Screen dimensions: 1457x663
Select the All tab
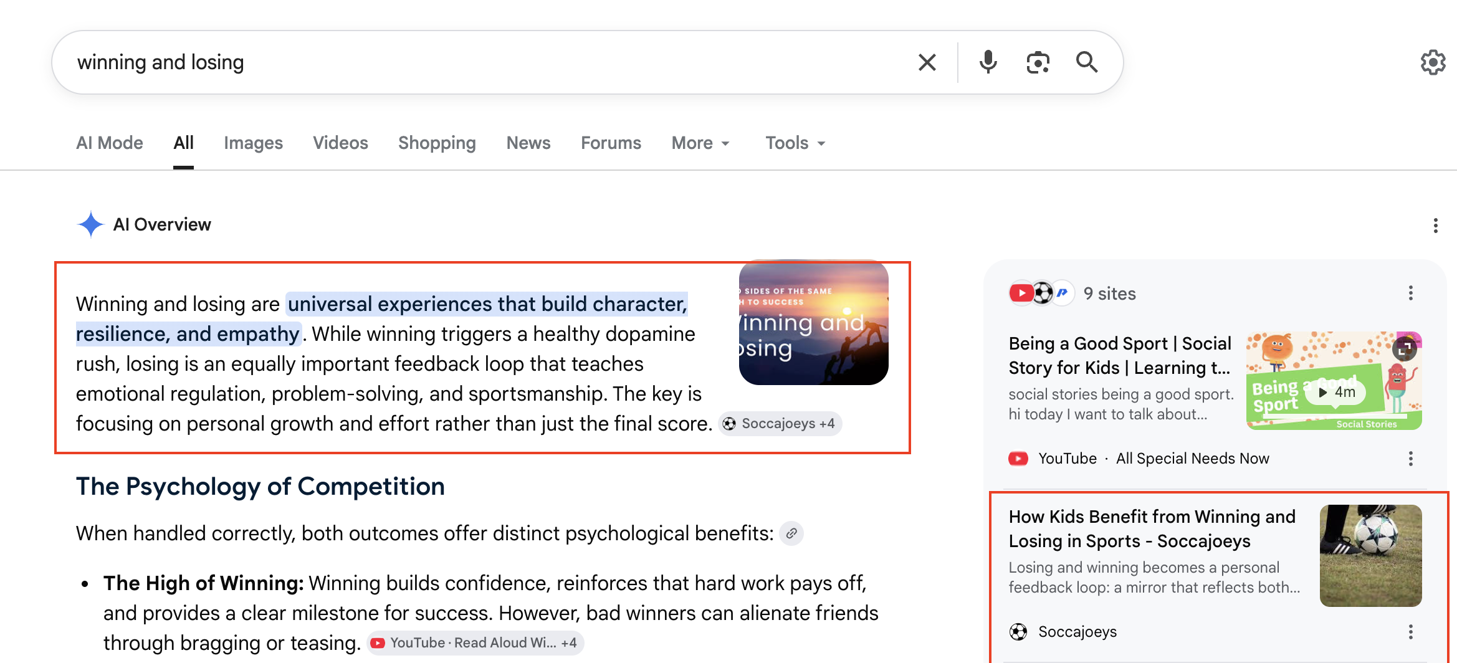tap(183, 143)
